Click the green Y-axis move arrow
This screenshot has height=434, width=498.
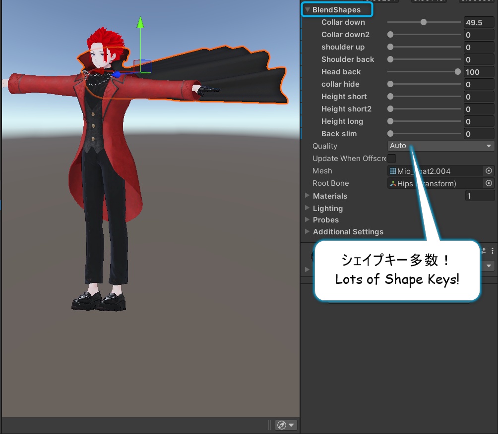coord(140,22)
